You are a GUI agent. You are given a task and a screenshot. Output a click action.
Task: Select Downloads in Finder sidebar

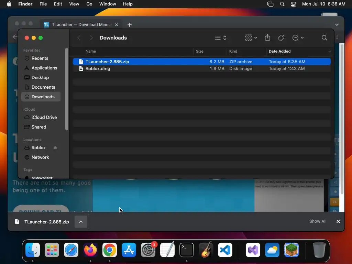(x=41, y=97)
